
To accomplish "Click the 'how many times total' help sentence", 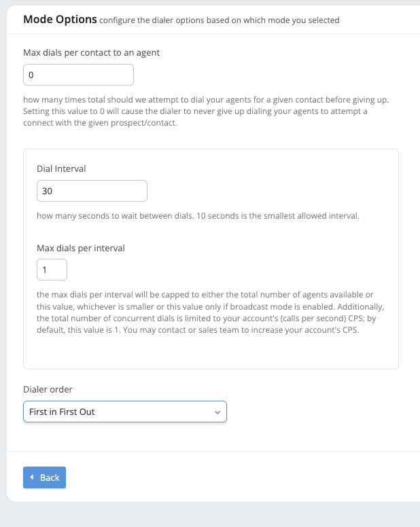I will coord(206,100).
